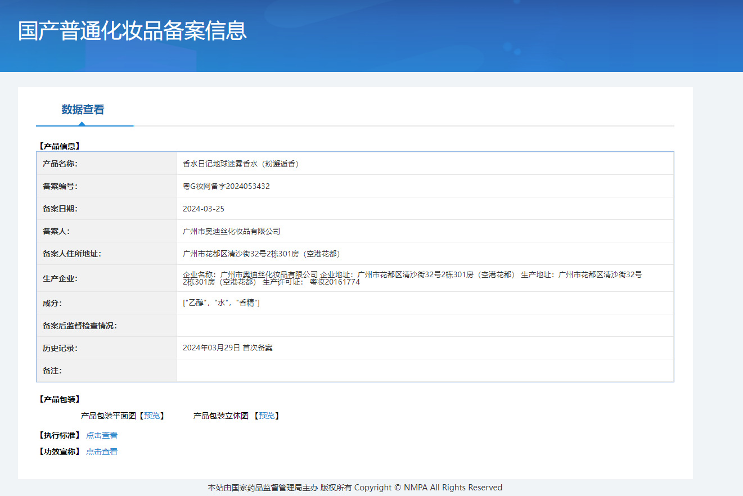Click the 【功效宣称】 label

[59, 452]
